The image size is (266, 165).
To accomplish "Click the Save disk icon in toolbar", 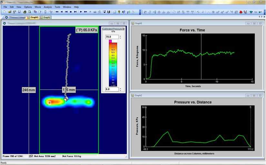I will (19, 12).
